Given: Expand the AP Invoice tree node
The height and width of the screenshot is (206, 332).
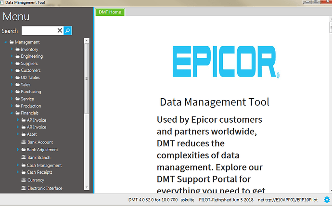Looking at the screenshot, I should pyautogui.click(x=18, y=120).
